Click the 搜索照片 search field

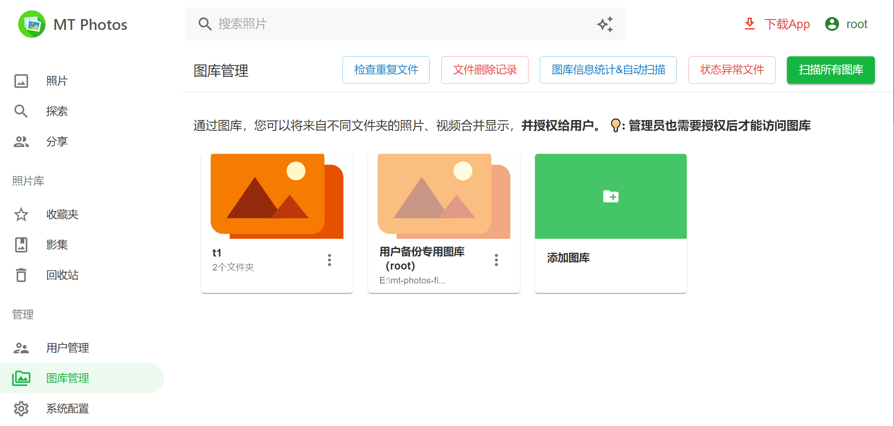coord(399,24)
